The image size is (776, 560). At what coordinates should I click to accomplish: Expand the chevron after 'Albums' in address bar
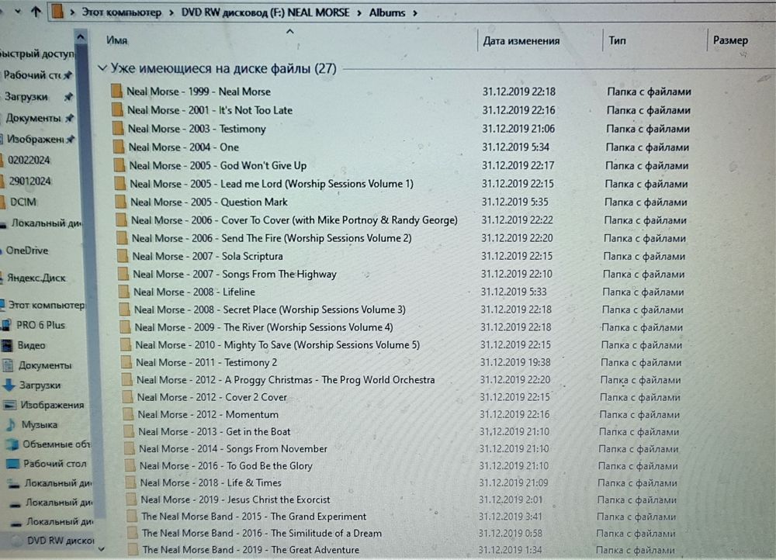click(x=414, y=13)
